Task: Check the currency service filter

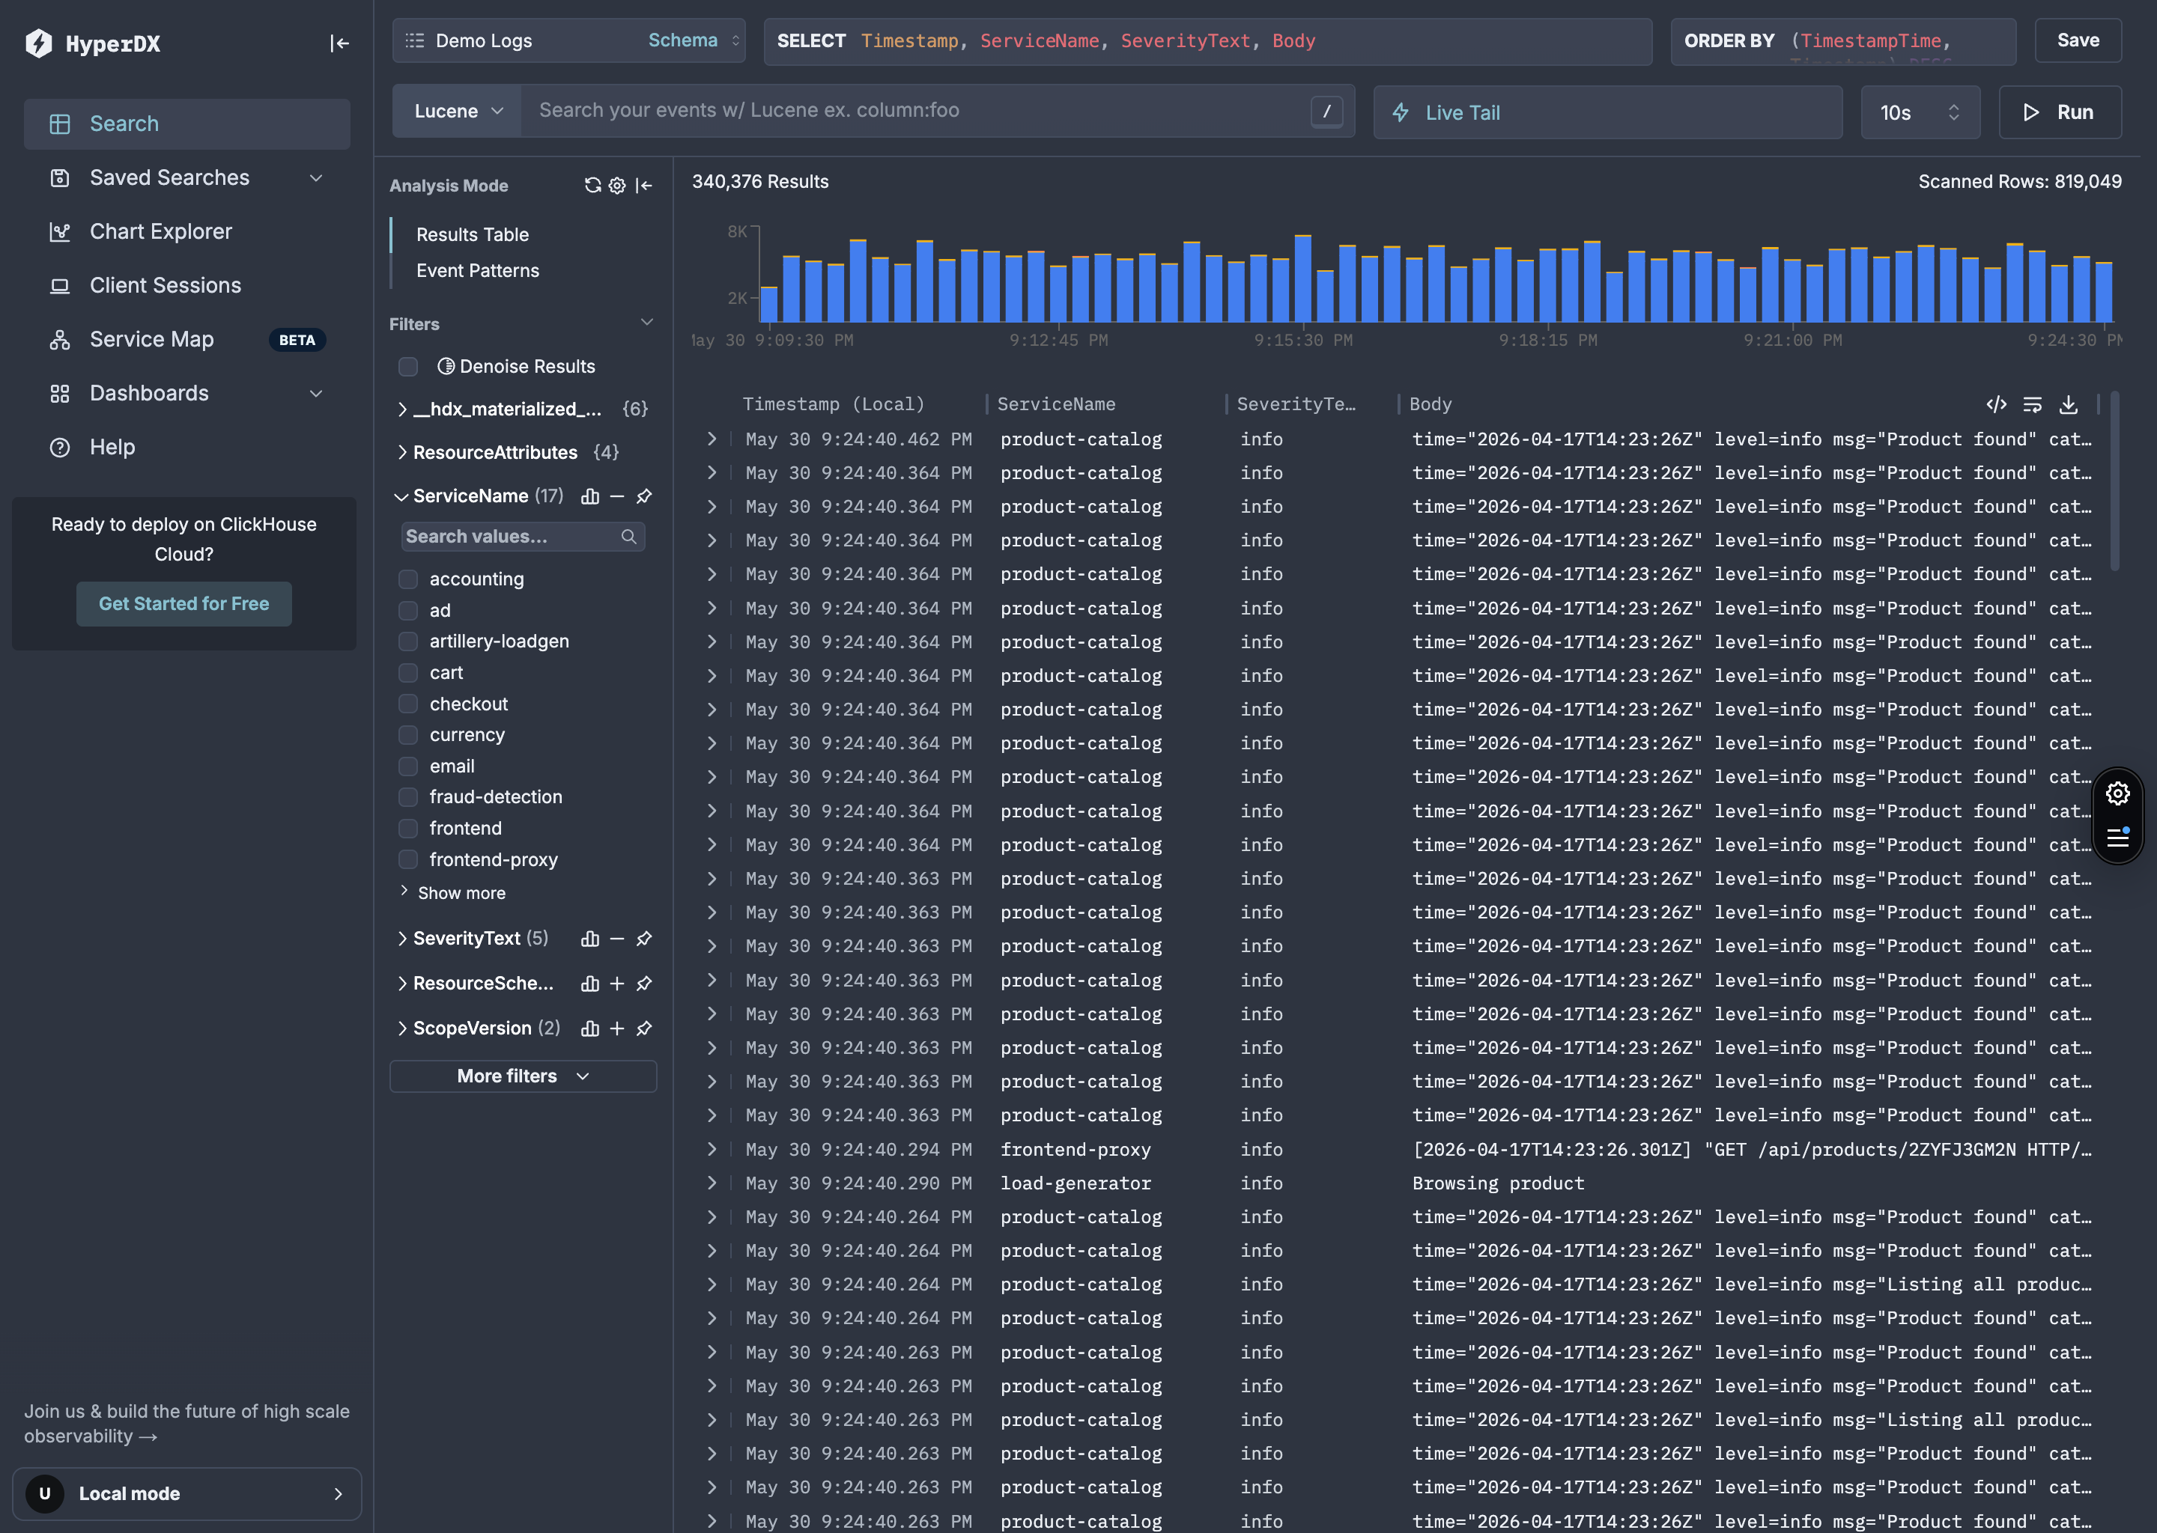Action: click(x=408, y=734)
